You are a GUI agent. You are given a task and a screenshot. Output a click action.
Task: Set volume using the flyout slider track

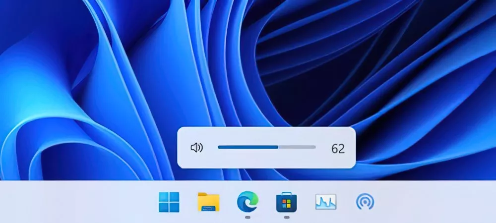point(267,147)
